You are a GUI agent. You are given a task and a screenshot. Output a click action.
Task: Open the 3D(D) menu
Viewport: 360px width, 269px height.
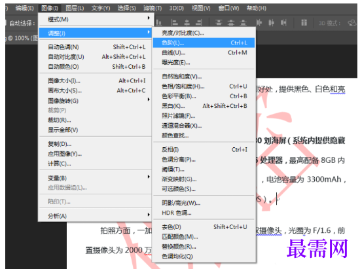click(x=177, y=9)
